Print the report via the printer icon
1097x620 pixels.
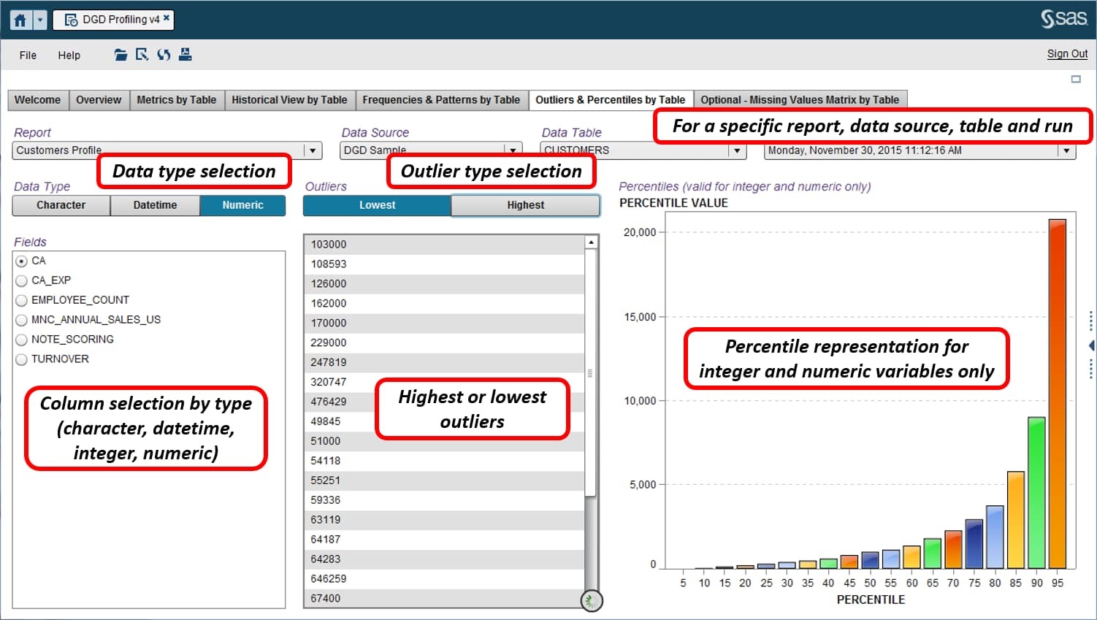186,54
